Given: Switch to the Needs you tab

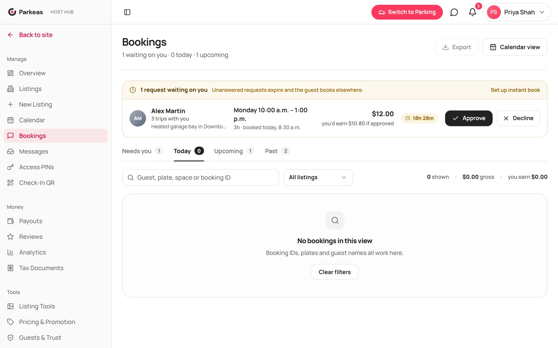Looking at the screenshot, I should click(x=142, y=151).
